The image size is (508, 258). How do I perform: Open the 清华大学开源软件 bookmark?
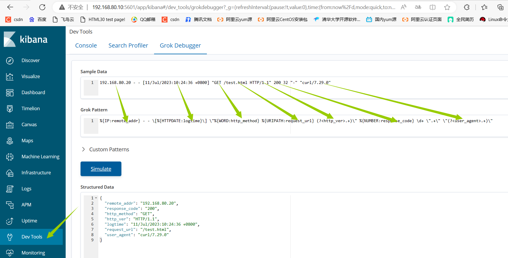[337, 20]
